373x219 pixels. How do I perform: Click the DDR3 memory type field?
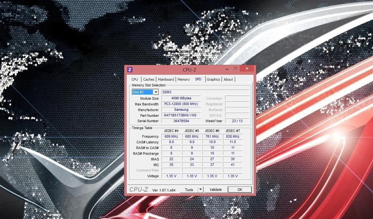coord(205,92)
